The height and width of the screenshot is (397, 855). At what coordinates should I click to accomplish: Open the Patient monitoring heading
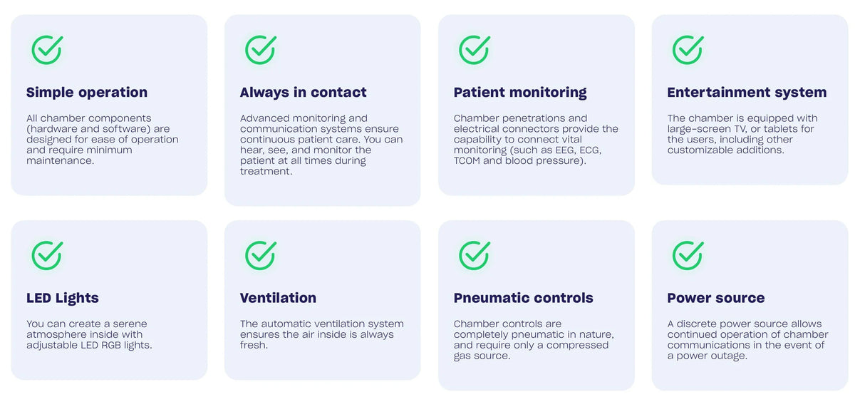coord(520,93)
